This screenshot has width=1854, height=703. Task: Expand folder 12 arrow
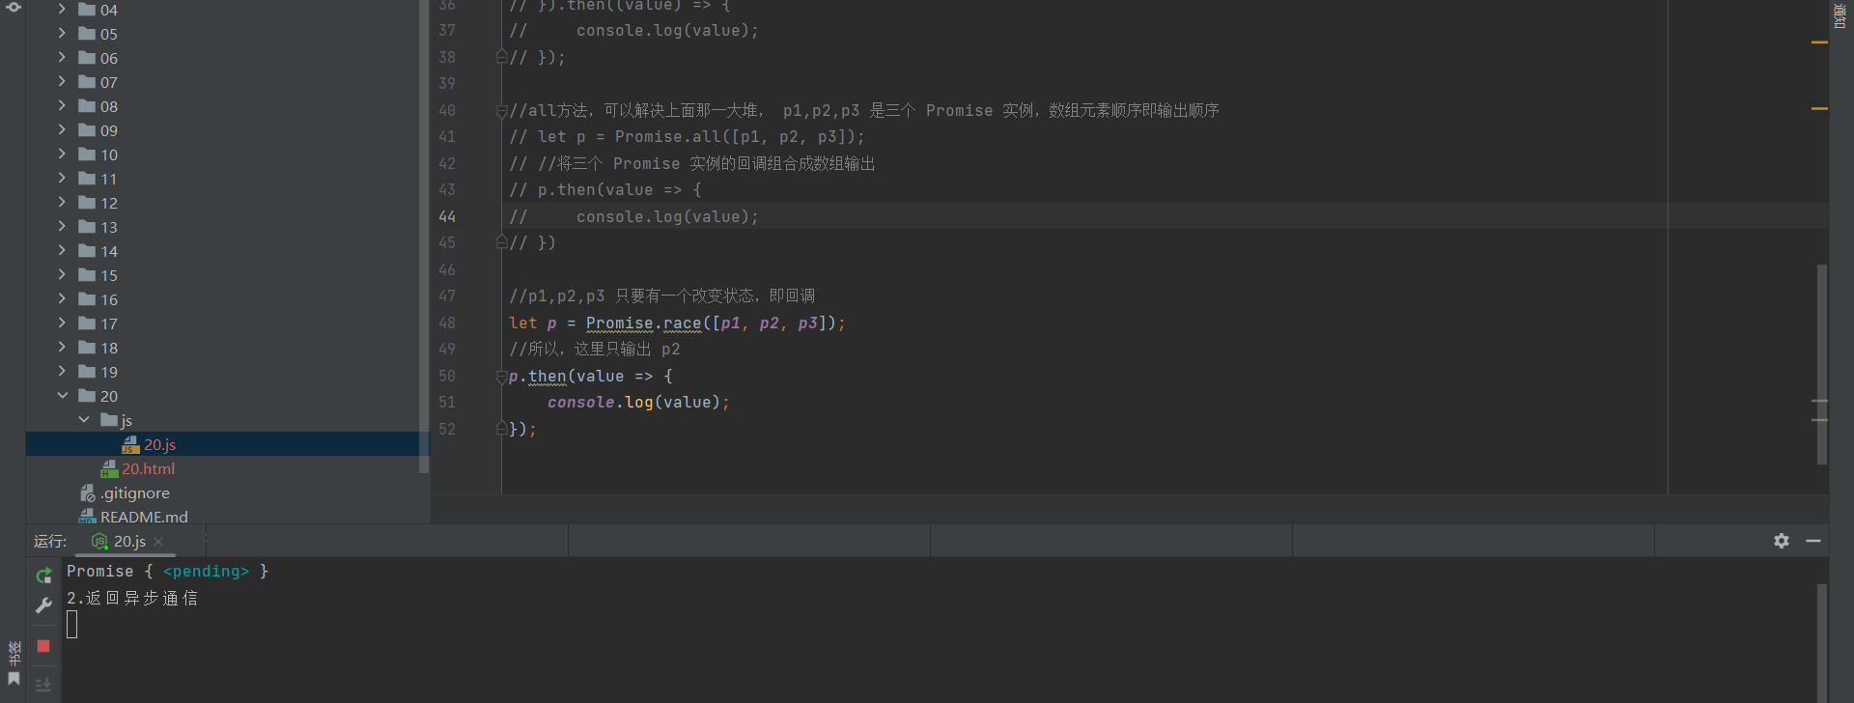click(x=62, y=203)
